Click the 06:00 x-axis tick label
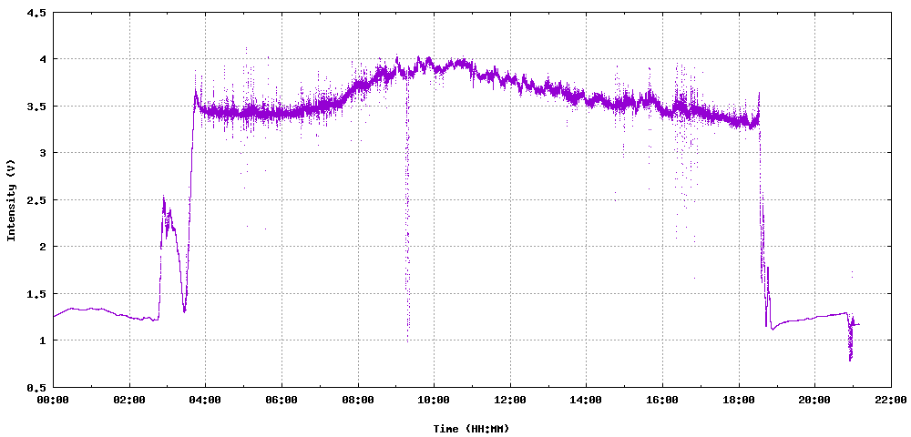This screenshot has width=911, height=437. (281, 400)
